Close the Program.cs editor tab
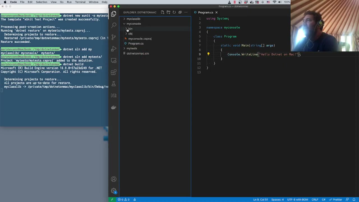Viewport: 359px width, 202px height. (x=216, y=12)
